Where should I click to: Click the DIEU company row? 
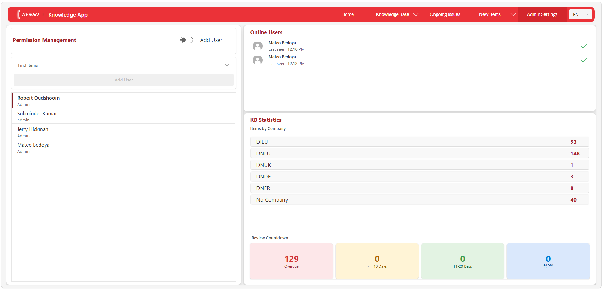(420, 142)
